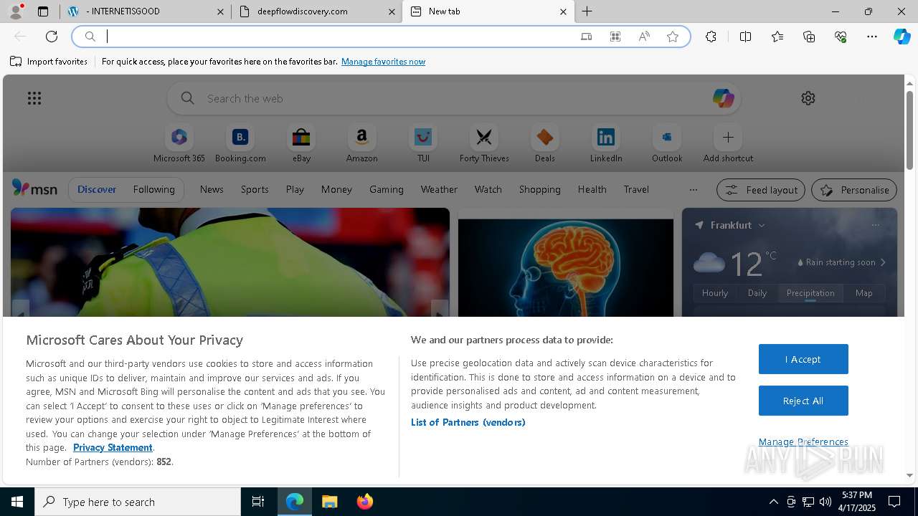Click the MSN logo
Viewport: 918px width, 516px height.
coord(34,188)
